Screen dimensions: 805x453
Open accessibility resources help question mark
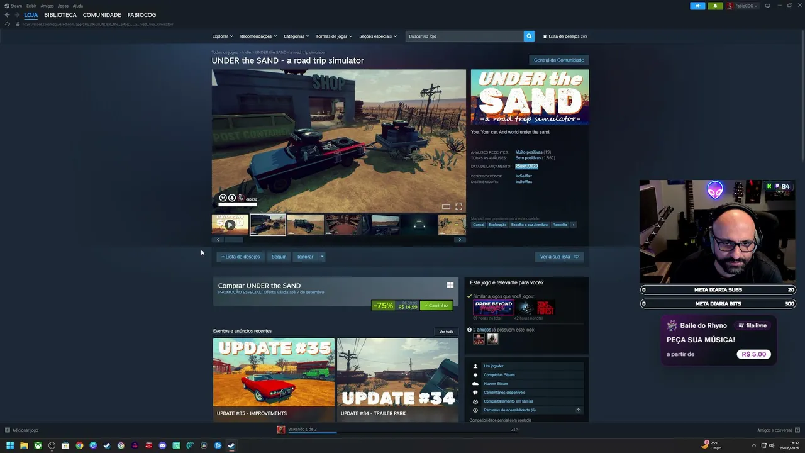579,410
